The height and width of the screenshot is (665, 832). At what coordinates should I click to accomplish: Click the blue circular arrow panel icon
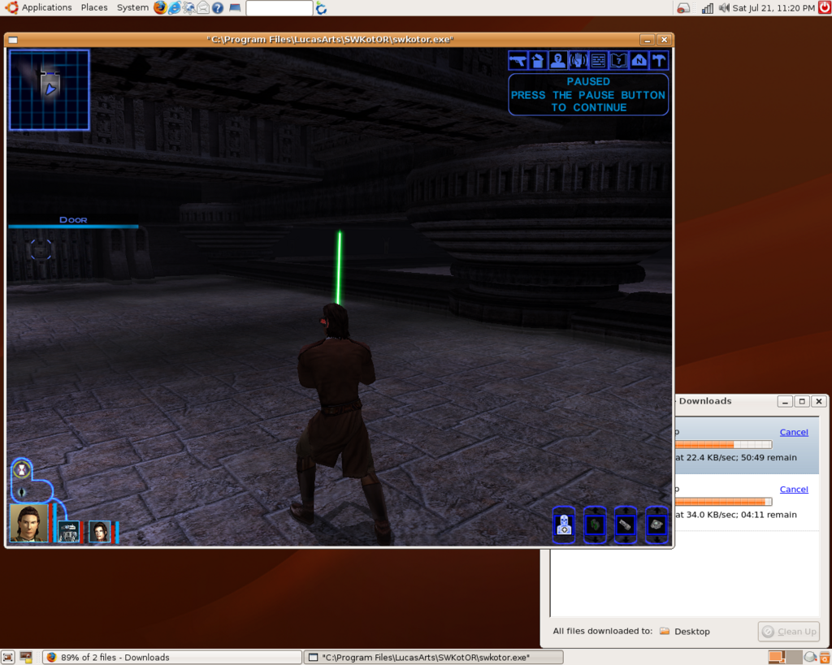tap(320, 8)
